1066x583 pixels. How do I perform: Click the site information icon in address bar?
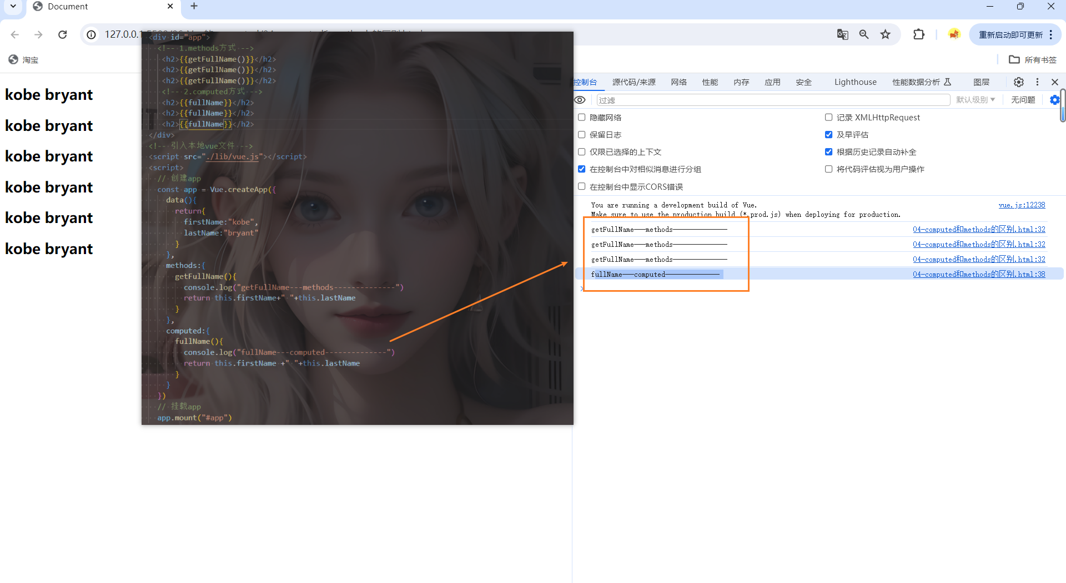point(92,34)
